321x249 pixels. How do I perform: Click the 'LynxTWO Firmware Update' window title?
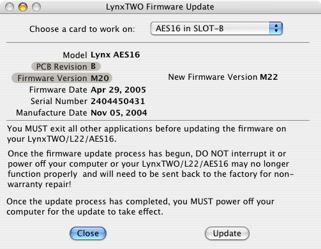[x=160, y=7]
